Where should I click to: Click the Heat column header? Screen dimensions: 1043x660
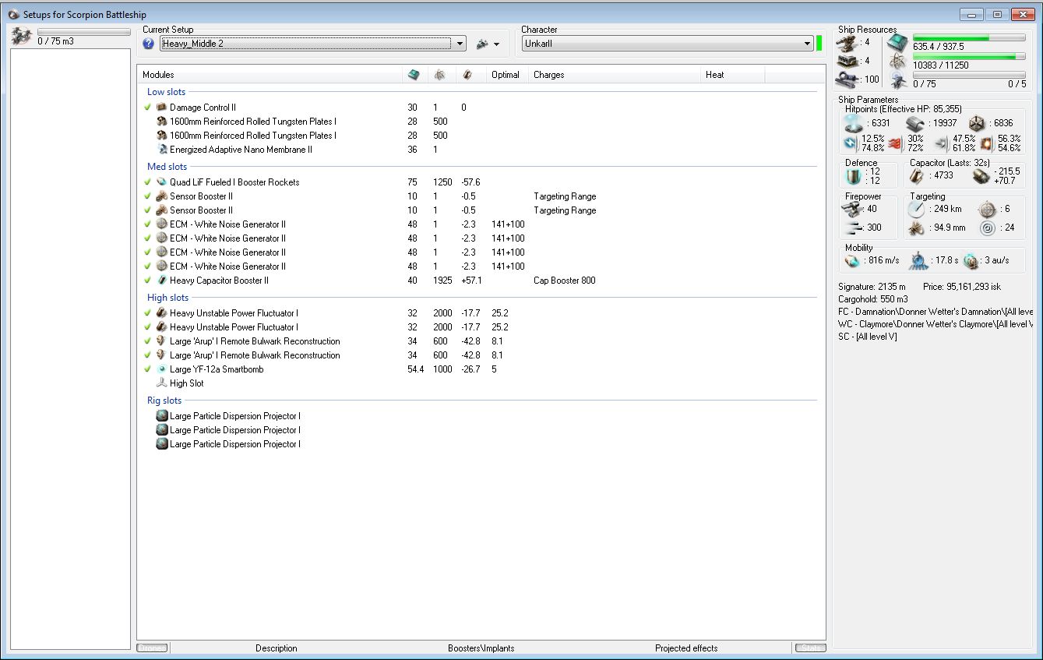coord(732,75)
